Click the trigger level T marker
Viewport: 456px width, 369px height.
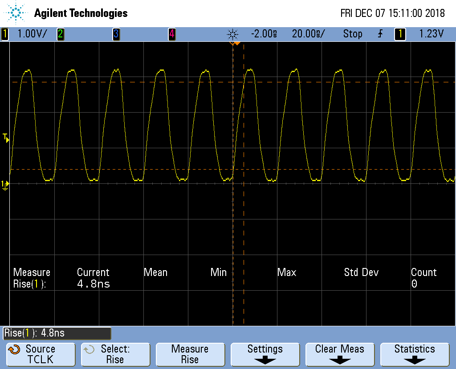5,138
